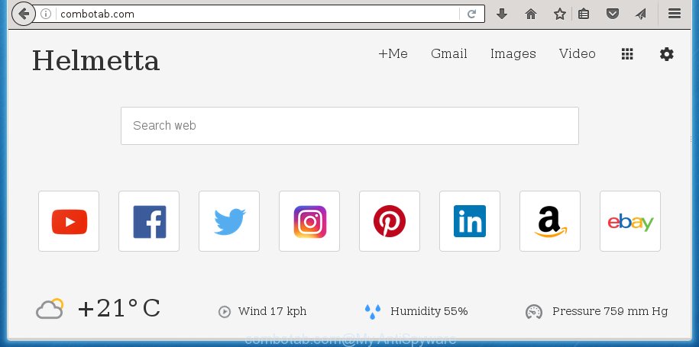This screenshot has height=347, width=699.
Task: Open the Amazon shortcut tile
Action: [x=550, y=221]
